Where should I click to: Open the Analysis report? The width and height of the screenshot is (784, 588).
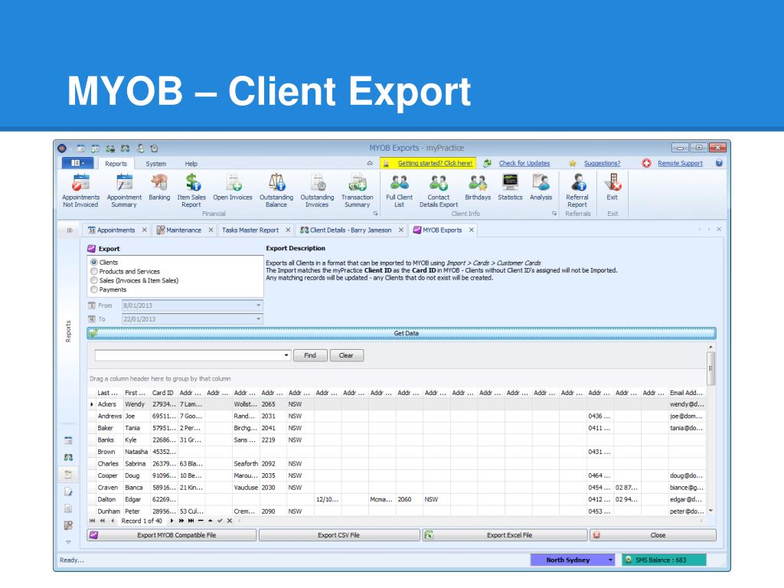541,188
